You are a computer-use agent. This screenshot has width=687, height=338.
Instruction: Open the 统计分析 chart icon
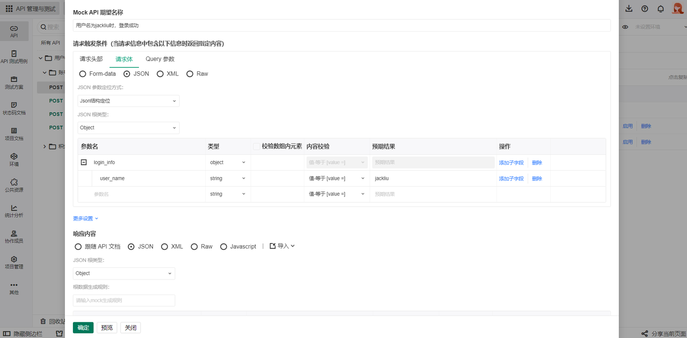pos(14,208)
